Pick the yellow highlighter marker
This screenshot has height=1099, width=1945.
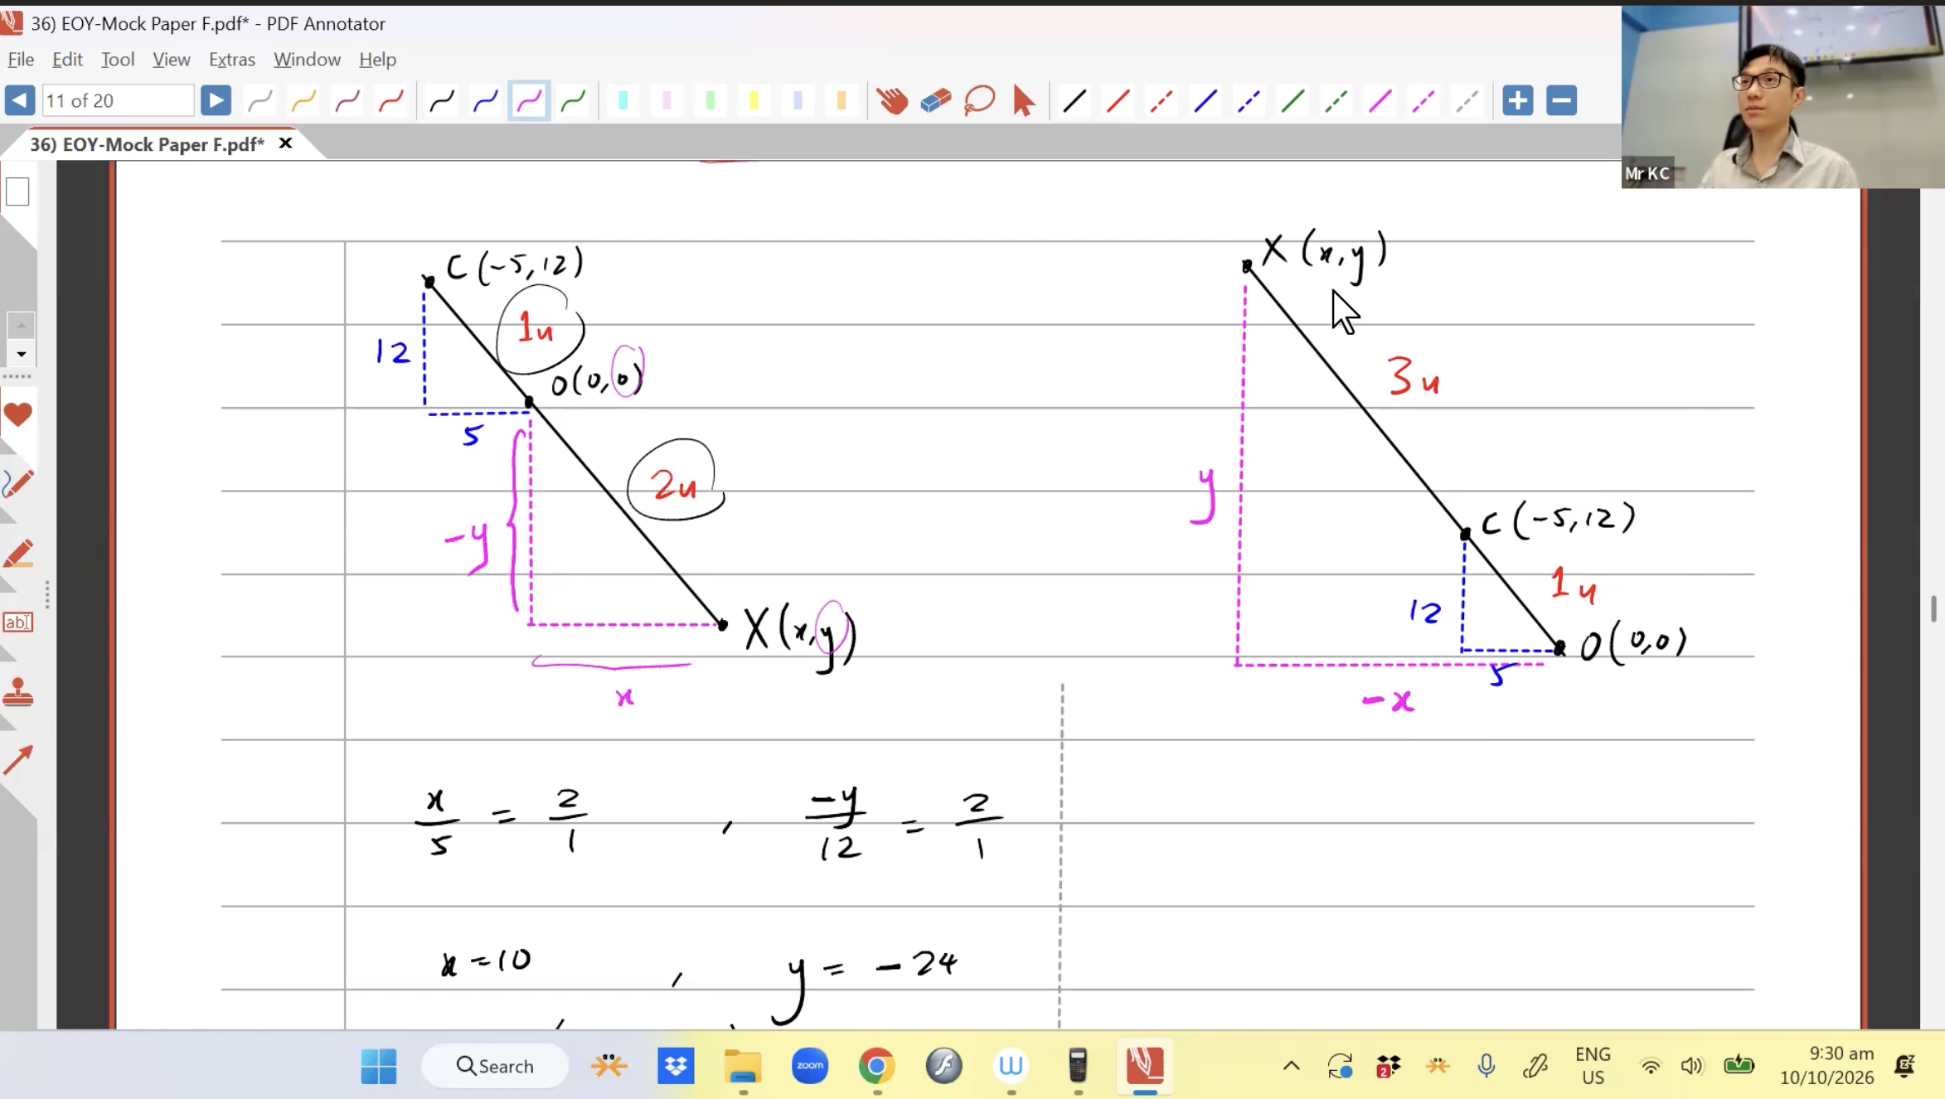pyautogui.click(x=754, y=101)
